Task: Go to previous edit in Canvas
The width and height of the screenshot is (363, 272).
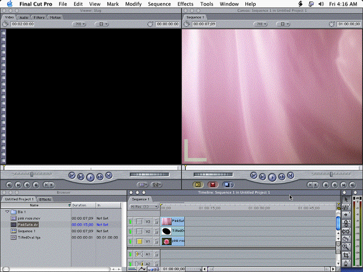Action: click(254, 176)
